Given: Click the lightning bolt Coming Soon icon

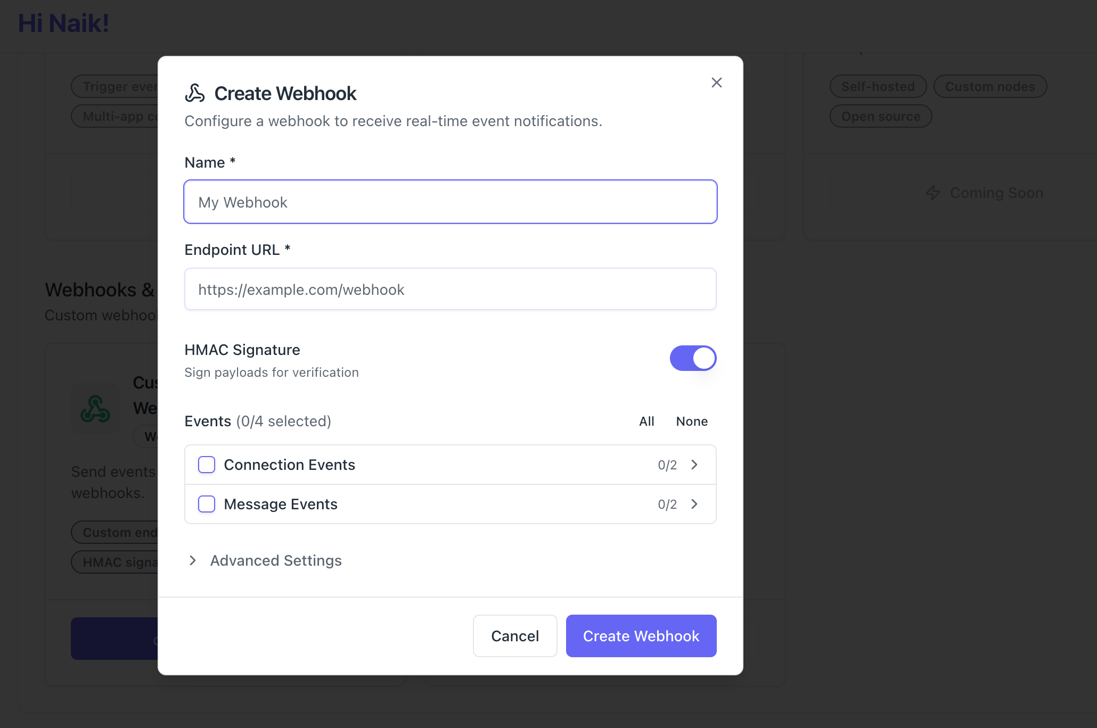Looking at the screenshot, I should point(933,193).
